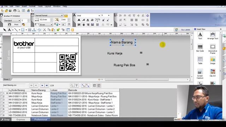This screenshot has height=127, width=226.
Task: Click the database filter funnel icon
Action: [x=77, y=85]
